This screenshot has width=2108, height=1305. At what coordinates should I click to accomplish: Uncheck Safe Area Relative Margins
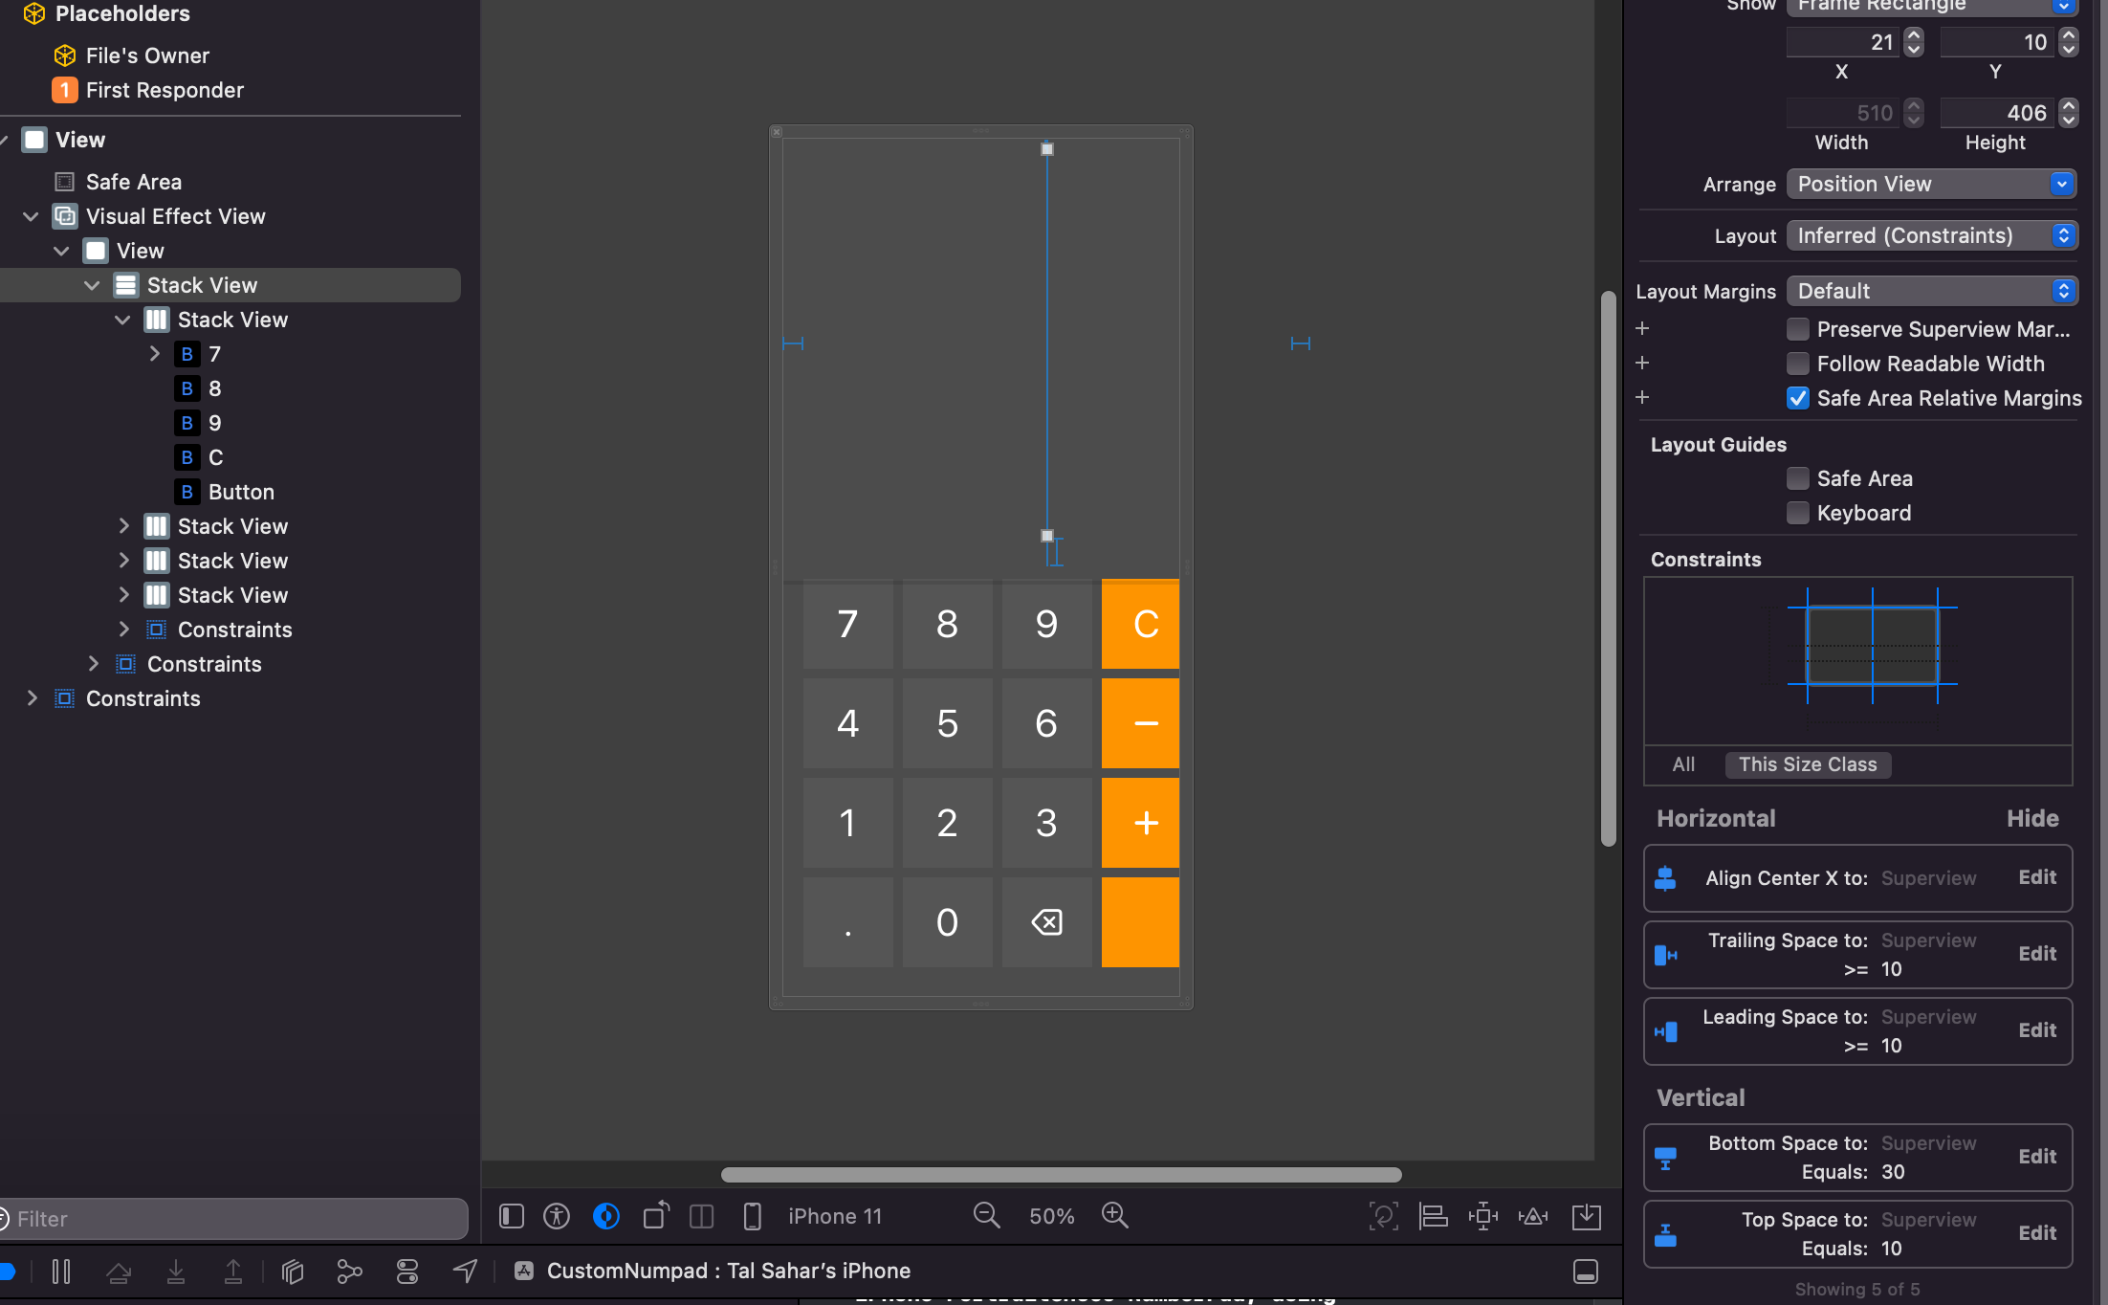[1798, 398]
